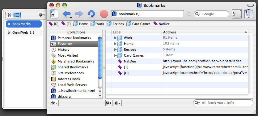Open the Google search engine dropdown

coord(198,14)
